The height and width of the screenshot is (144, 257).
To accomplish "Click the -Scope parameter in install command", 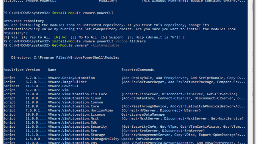I will tap(121, 41).
